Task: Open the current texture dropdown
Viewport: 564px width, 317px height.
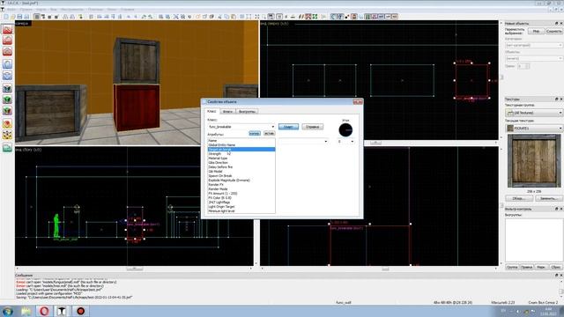Action: [x=534, y=128]
